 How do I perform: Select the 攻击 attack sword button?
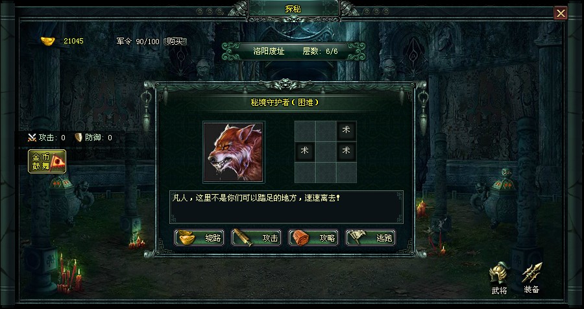(256, 238)
